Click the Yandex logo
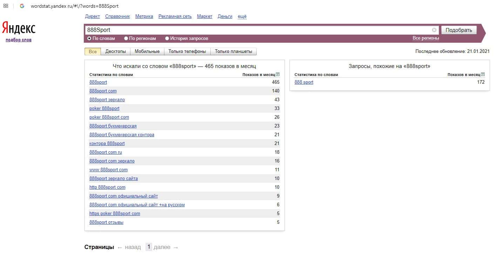This screenshot has height=256, width=500. coord(19,28)
